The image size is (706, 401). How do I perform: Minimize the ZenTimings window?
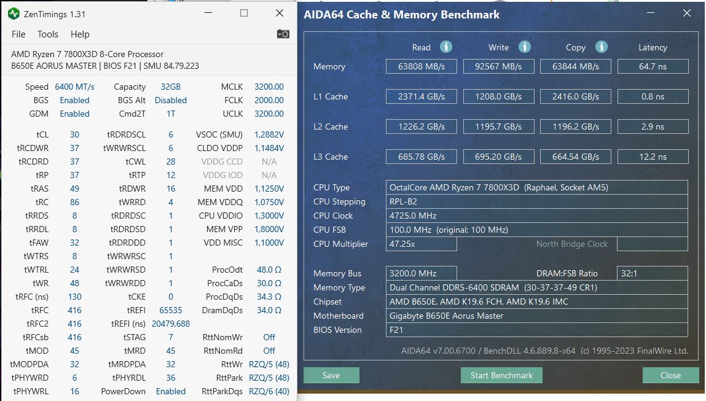(208, 13)
